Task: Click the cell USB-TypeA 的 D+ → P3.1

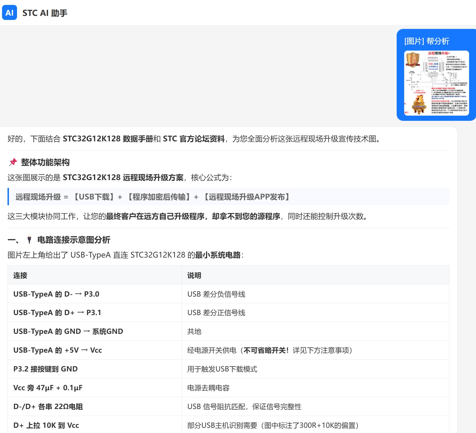Action: tap(95, 312)
